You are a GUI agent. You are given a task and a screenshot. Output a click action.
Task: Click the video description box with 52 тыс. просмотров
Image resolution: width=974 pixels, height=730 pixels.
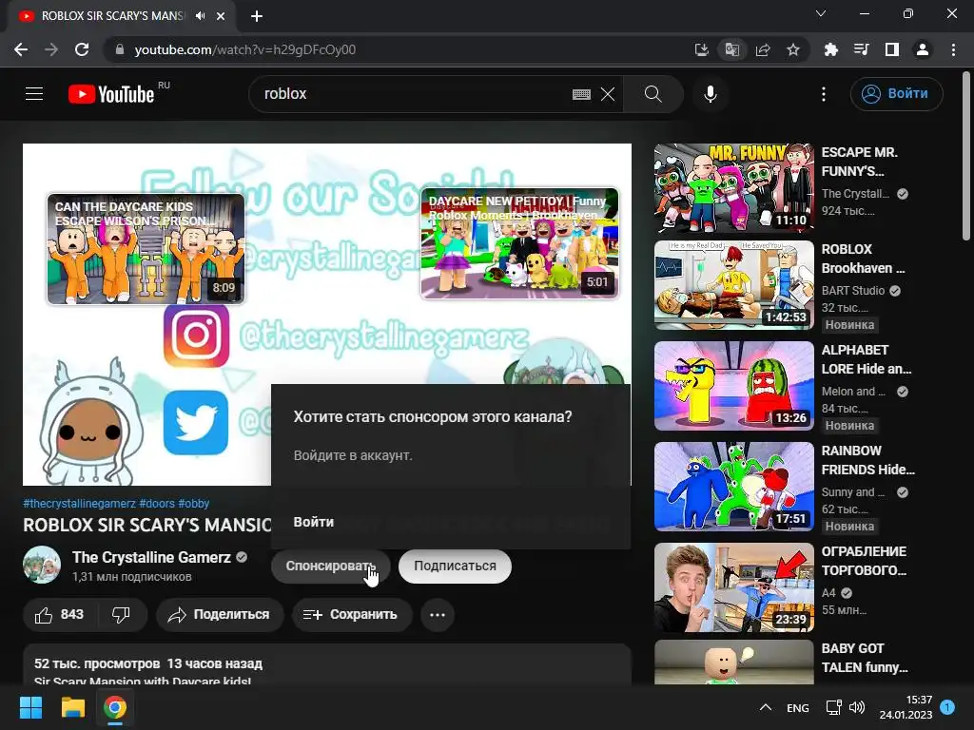(x=327, y=664)
